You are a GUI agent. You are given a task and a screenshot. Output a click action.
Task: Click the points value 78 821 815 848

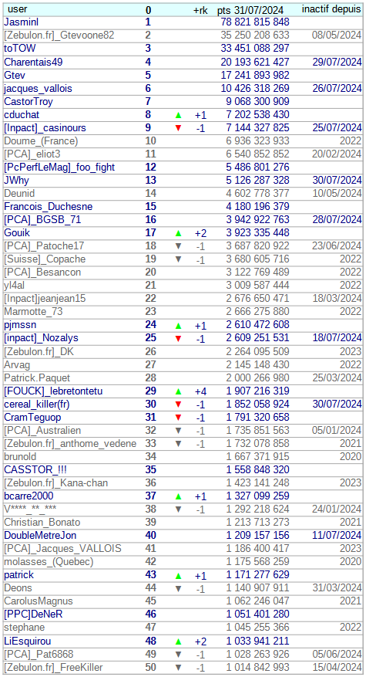point(255,22)
